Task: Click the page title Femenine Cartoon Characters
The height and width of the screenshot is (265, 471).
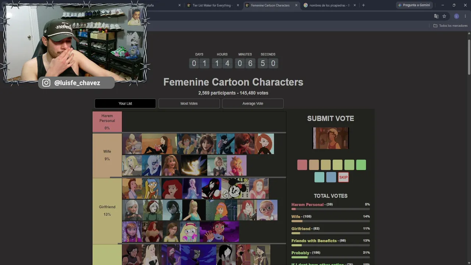Action: pyautogui.click(x=233, y=82)
